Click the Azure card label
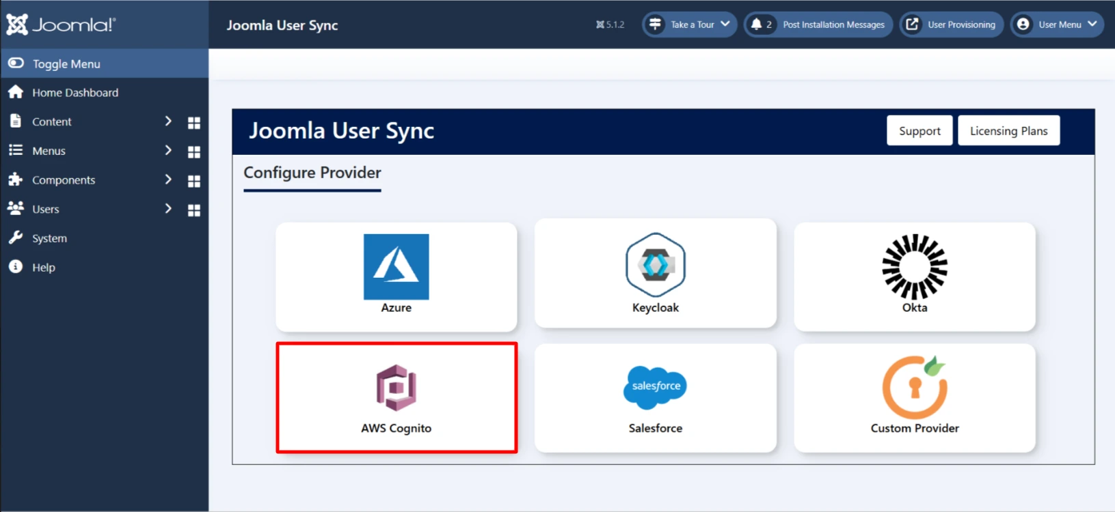Image resolution: width=1115 pixels, height=512 pixels. (x=397, y=308)
